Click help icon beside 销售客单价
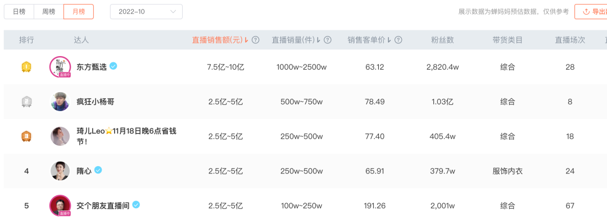 pyautogui.click(x=398, y=40)
